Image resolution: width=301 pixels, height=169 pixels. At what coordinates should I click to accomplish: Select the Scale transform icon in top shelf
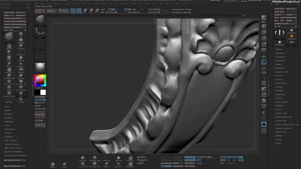click(91, 11)
